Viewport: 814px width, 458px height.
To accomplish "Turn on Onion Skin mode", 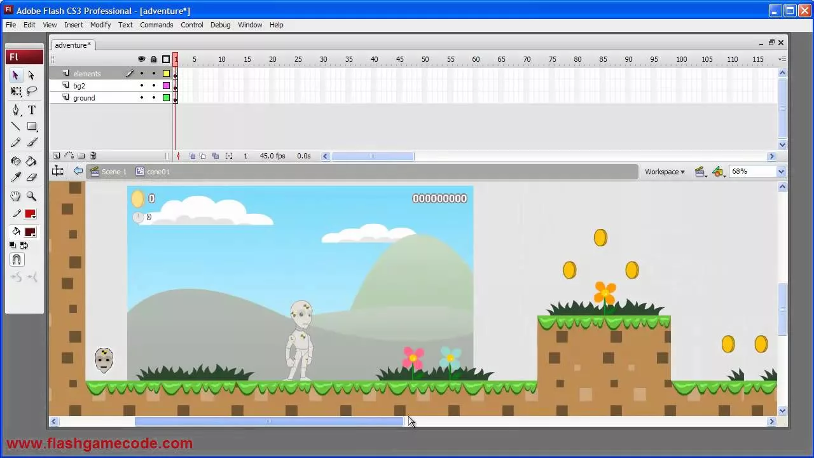I will click(191, 156).
